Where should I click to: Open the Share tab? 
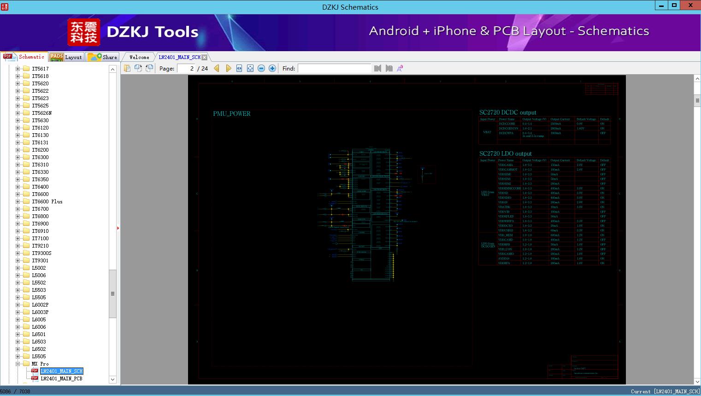click(x=103, y=57)
